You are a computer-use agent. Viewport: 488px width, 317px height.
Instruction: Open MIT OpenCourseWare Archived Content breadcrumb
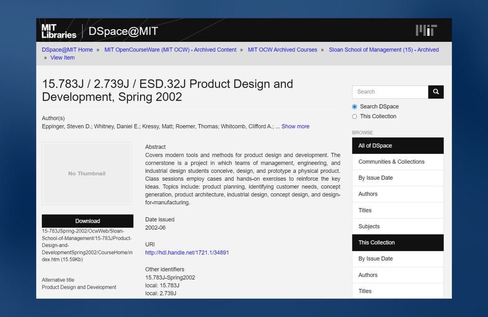pyautogui.click(x=170, y=50)
